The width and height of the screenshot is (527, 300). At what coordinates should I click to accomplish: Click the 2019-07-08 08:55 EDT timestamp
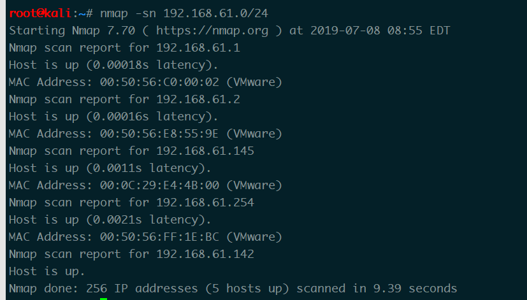pos(380,31)
